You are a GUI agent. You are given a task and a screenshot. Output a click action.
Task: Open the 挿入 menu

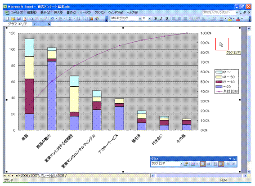pos(58,13)
